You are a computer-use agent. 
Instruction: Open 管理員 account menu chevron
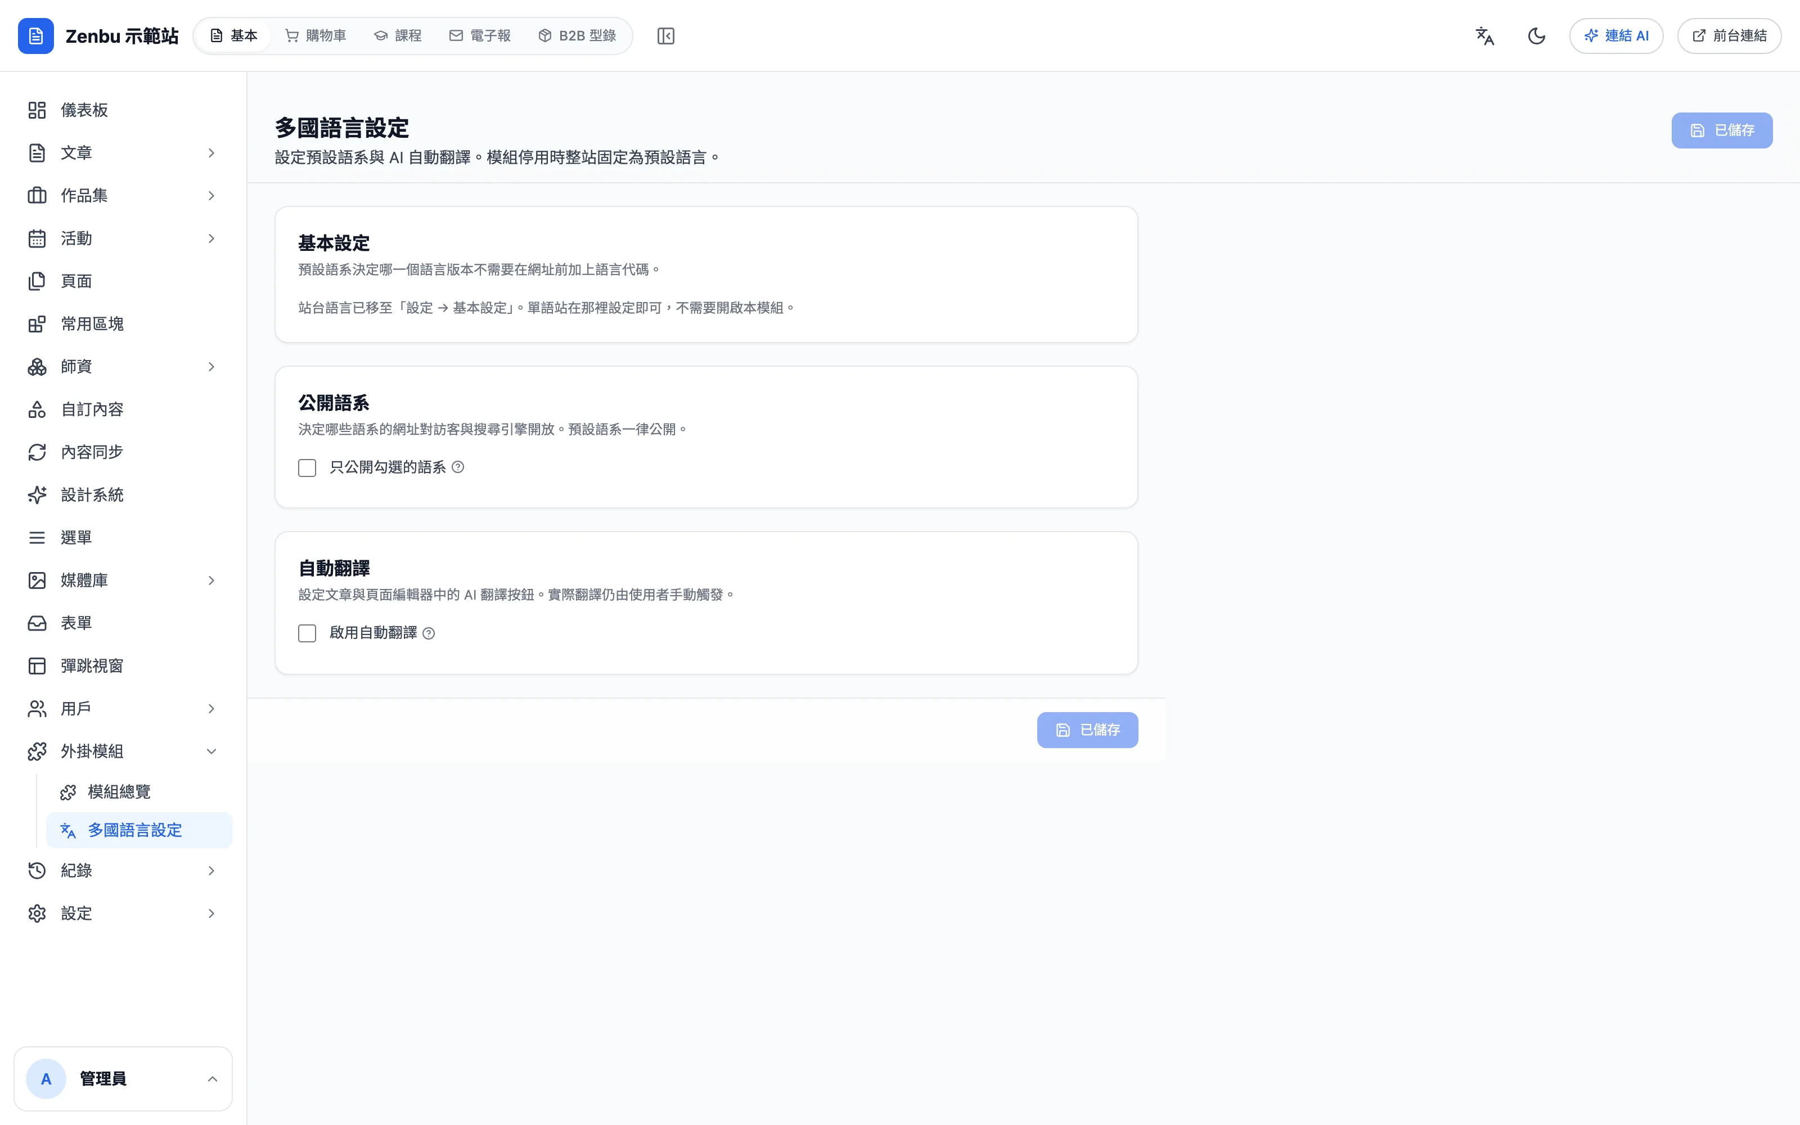tap(213, 1079)
